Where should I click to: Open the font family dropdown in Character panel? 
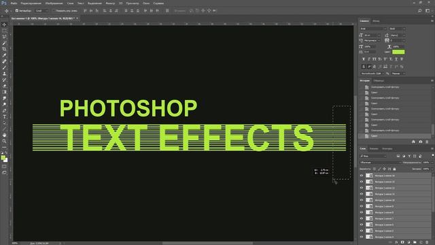pos(373,29)
